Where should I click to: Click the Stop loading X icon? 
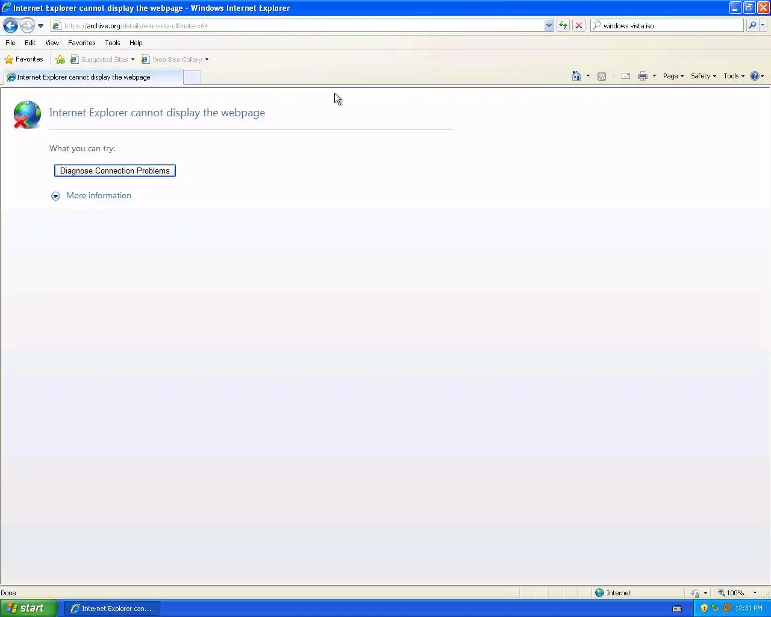(x=579, y=26)
